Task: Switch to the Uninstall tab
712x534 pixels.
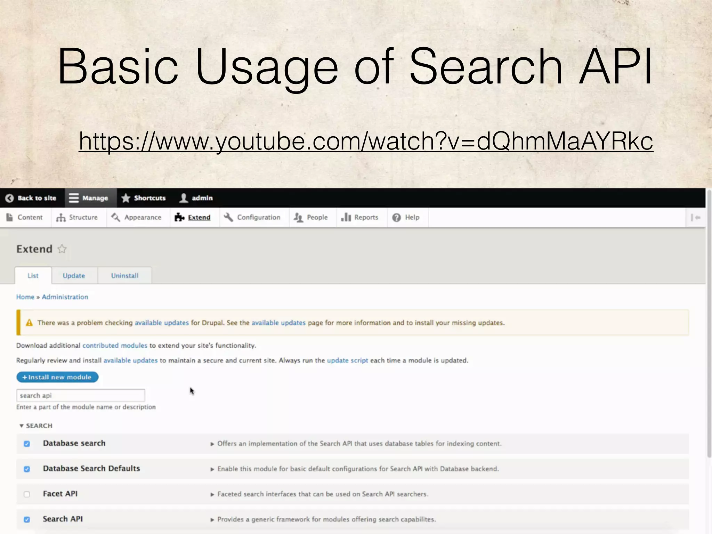Action: coord(125,276)
